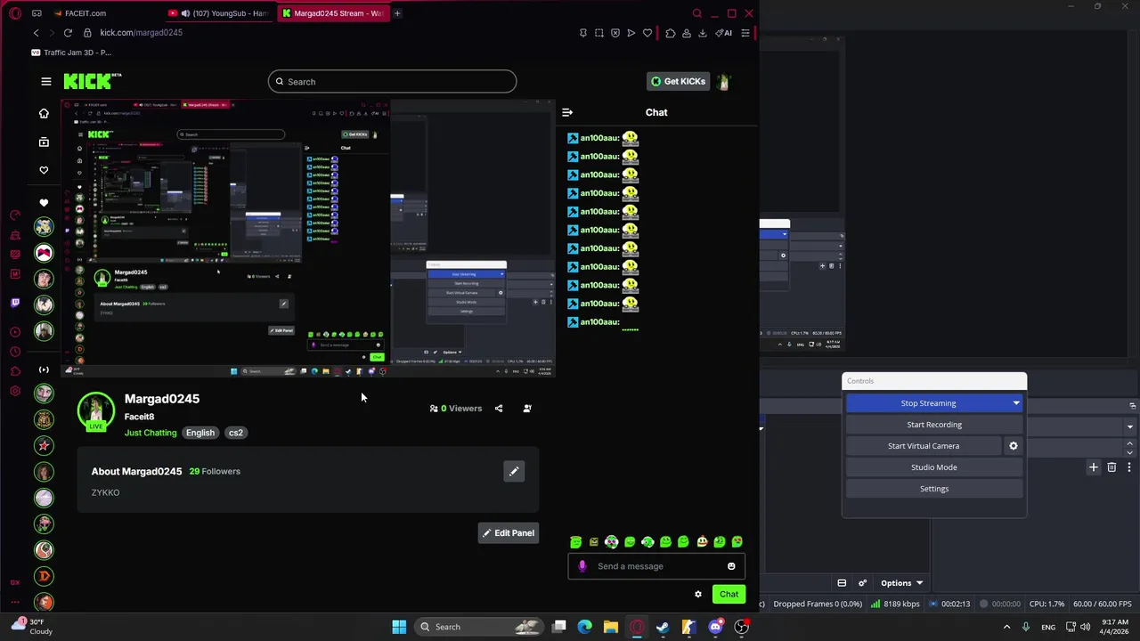The width and height of the screenshot is (1140, 641).
Task: Open the Just Chatting category link
Action: click(x=151, y=433)
